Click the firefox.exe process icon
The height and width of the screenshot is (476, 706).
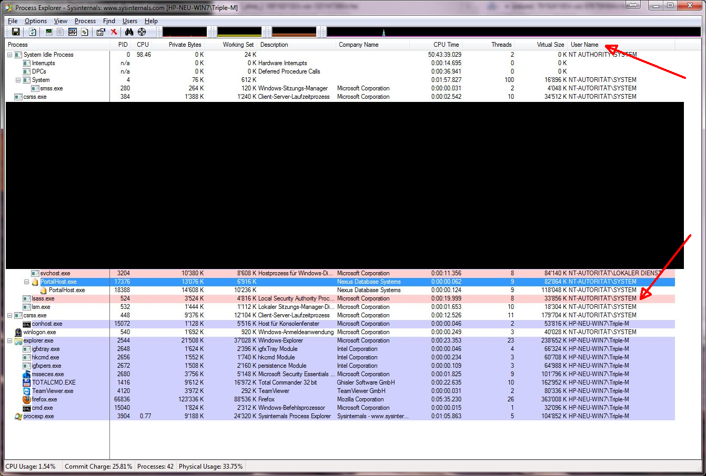click(x=27, y=399)
